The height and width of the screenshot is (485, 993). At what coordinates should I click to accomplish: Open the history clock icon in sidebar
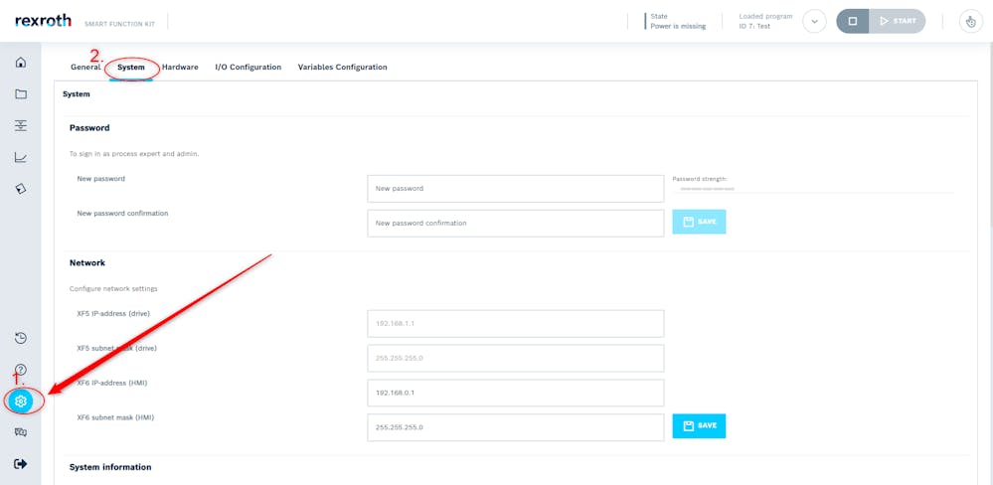pos(21,338)
